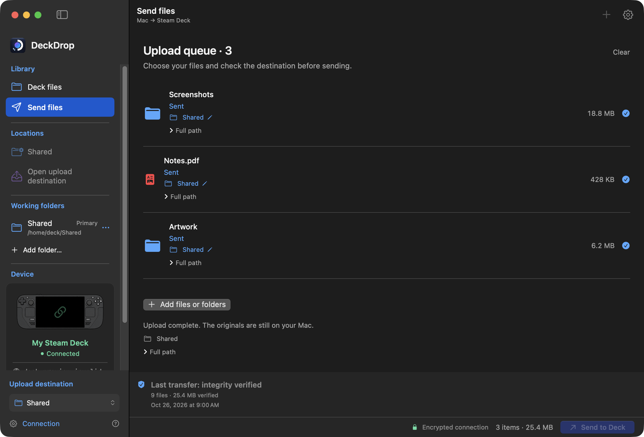
Task: Clear the upload queue
Action: 621,52
